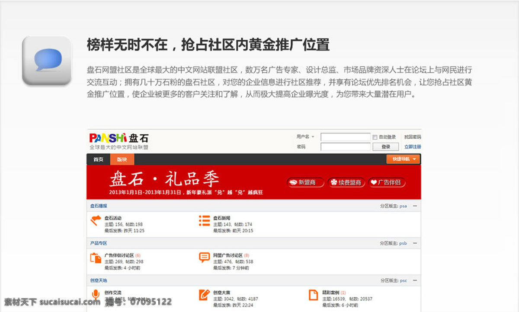
Task: Open the 网盟广告讨论区 speech bubble icon
Action: tap(204, 258)
